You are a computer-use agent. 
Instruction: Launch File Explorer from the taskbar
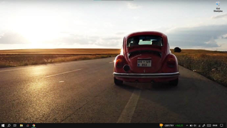(x=21, y=126)
